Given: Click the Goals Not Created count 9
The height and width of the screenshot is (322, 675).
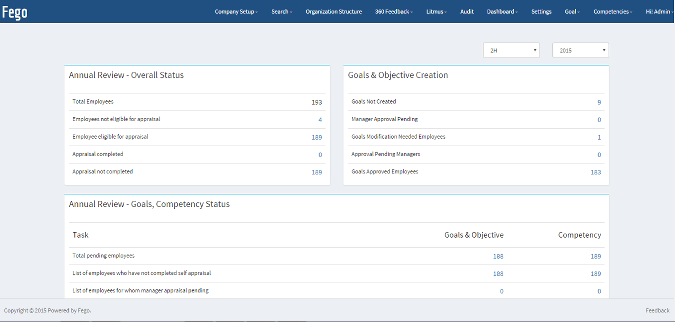Looking at the screenshot, I should 599,102.
